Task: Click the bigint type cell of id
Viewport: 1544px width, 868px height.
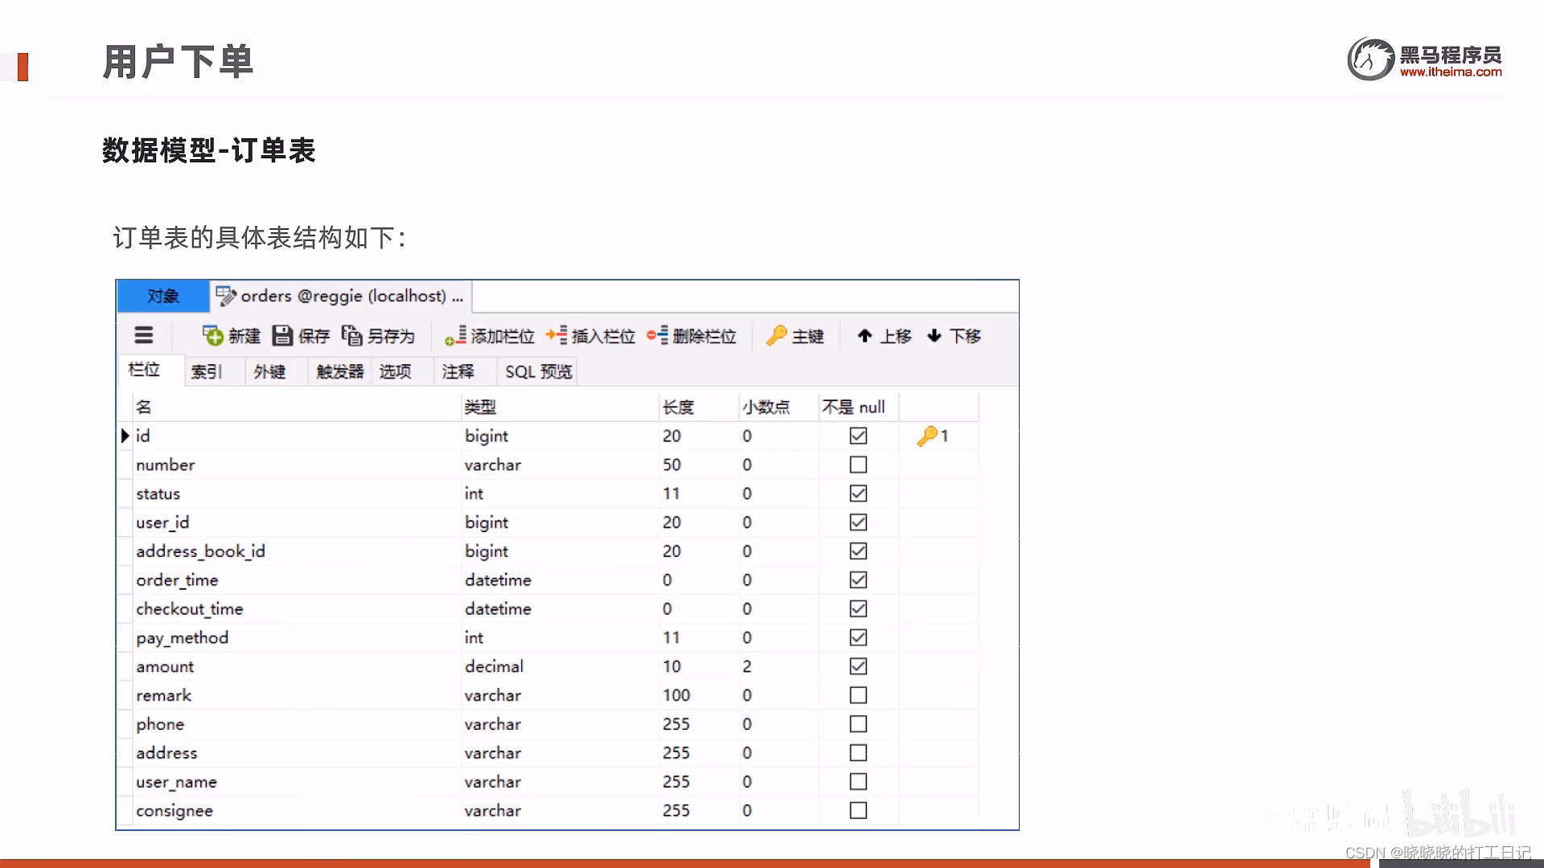Action: (x=560, y=436)
